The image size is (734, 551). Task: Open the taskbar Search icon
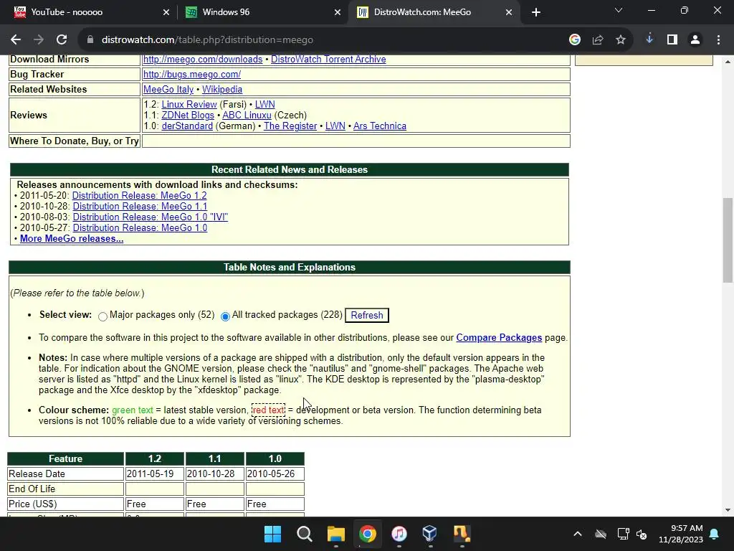[304, 534]
